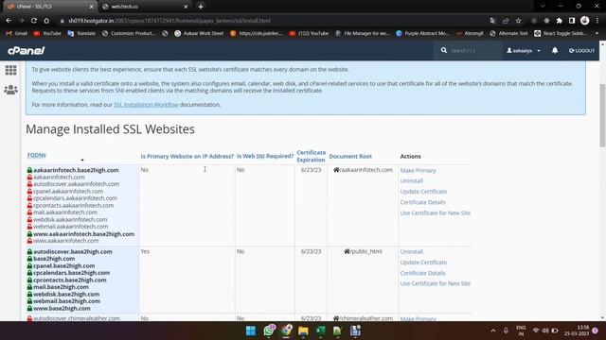Open new tab with plus button
This screenshot has height=340, width=606.
coord(201,7)
